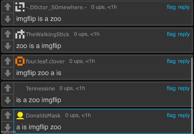Click DonaldsMask's yellow avatar icon

tap(20, 115)
